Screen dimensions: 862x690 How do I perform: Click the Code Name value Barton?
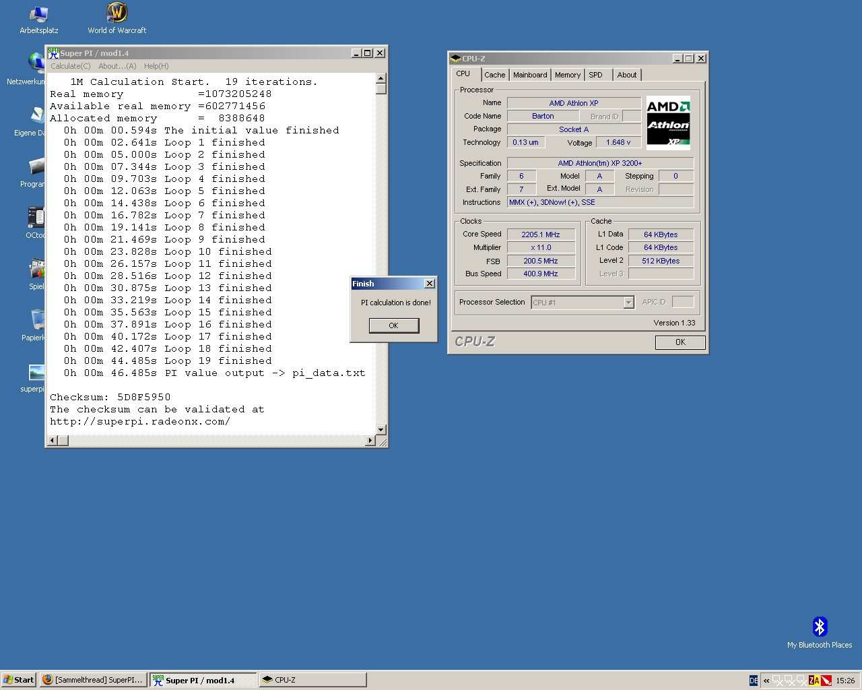pos(543,116)
